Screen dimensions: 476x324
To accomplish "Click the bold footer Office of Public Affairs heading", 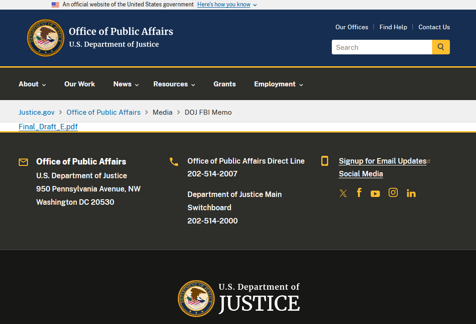I will click(x=81, y=162).
